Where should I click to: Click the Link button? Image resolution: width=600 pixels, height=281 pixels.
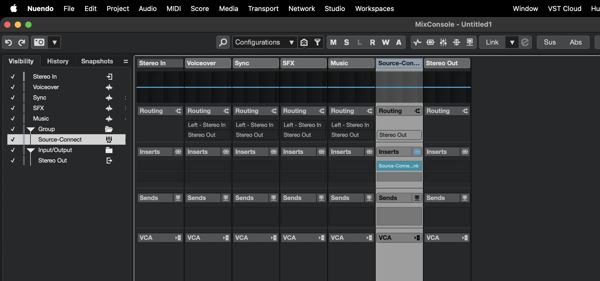[x=492, y=42]
